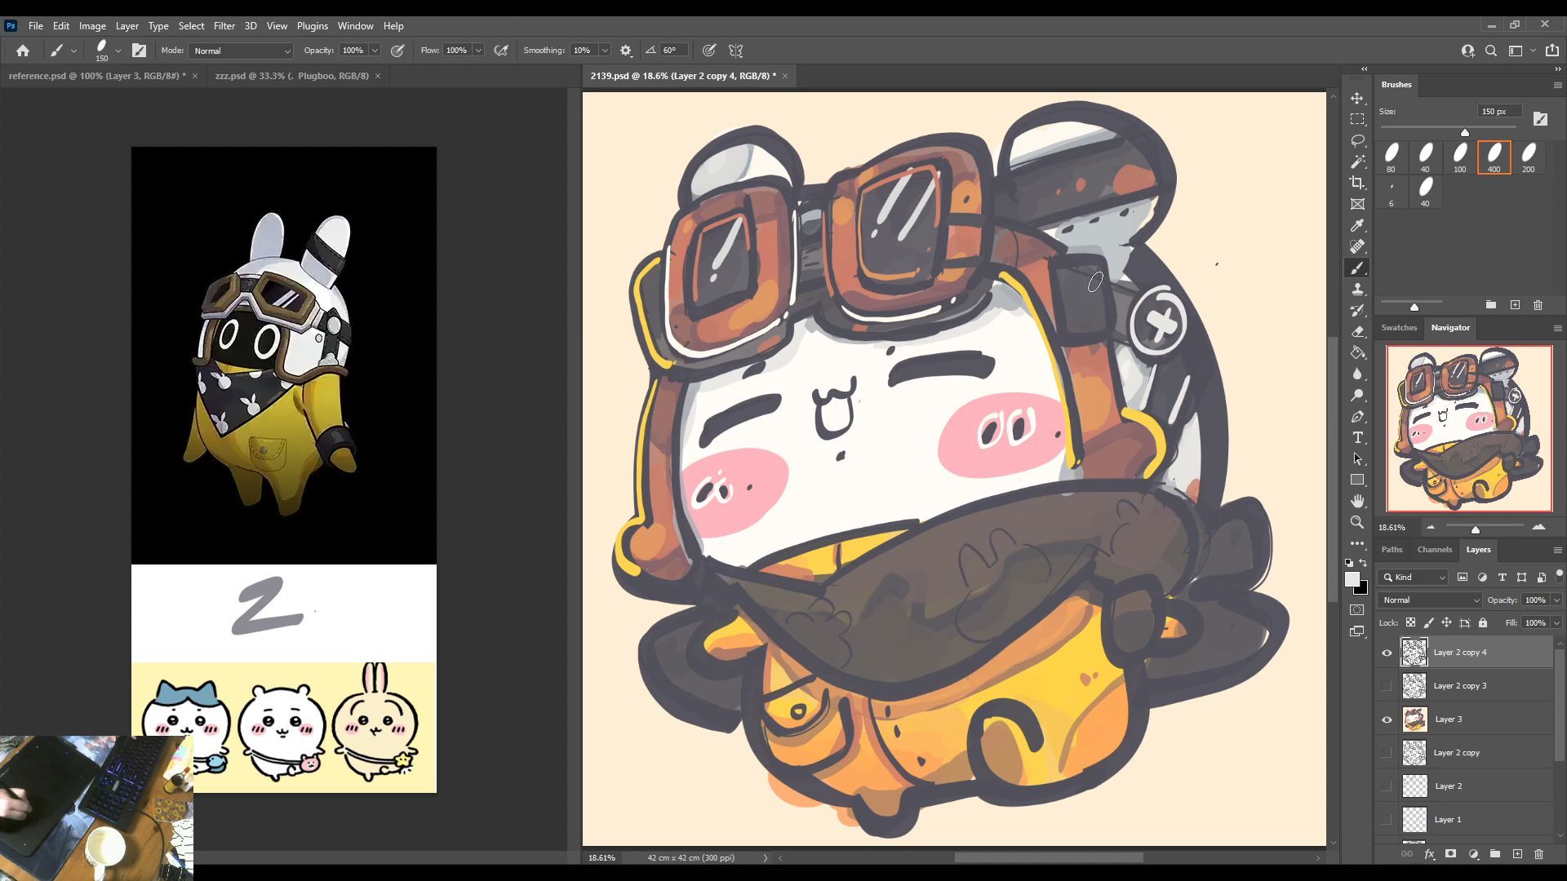Image resolution: width=1567 pixels, height=881 pixels.
Task: Open the Plugins menu
Action: (x=312, y=26)
